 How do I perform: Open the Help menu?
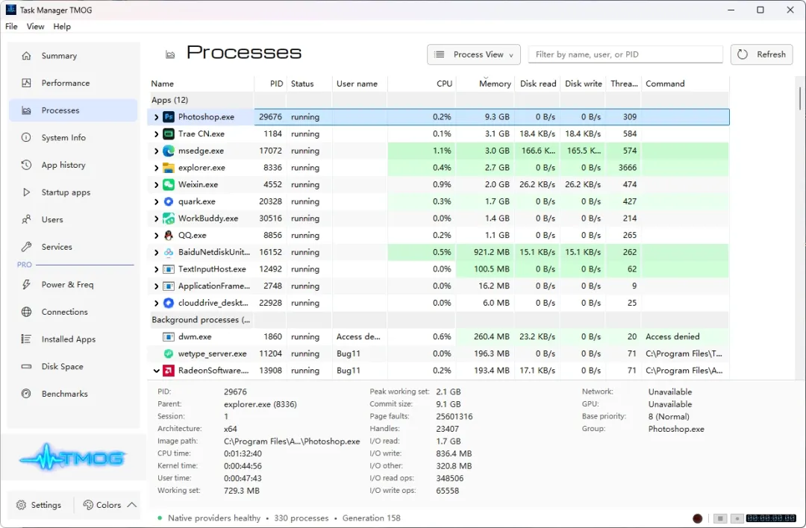pyautogui.click(x=62, y=26)
